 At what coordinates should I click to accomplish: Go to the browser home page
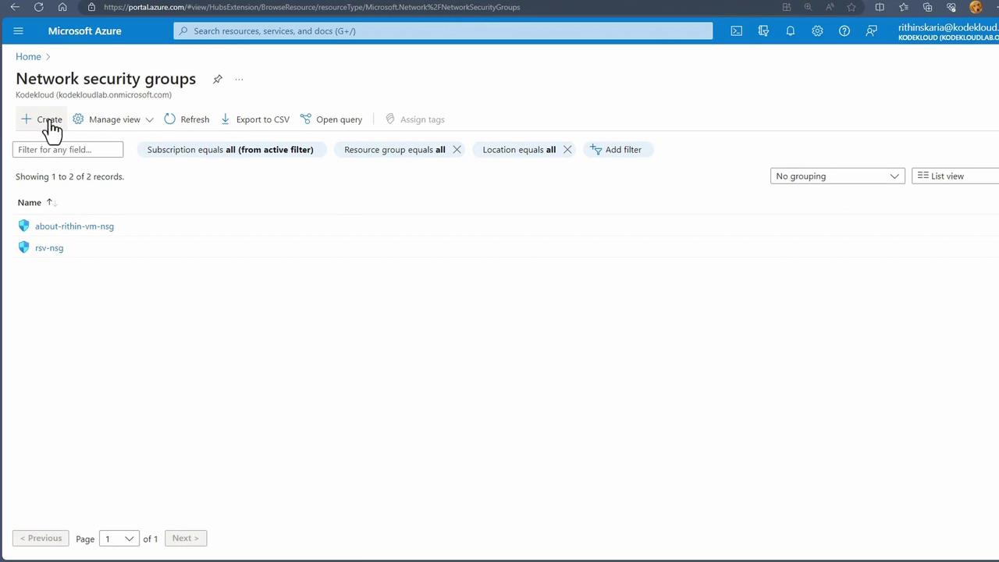62,7
